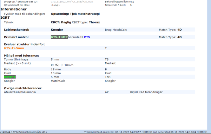This screenshot has height=134, width=211.
Task: Select the Tumor Shrinkage tolerance row
Action: click(99, 59)
